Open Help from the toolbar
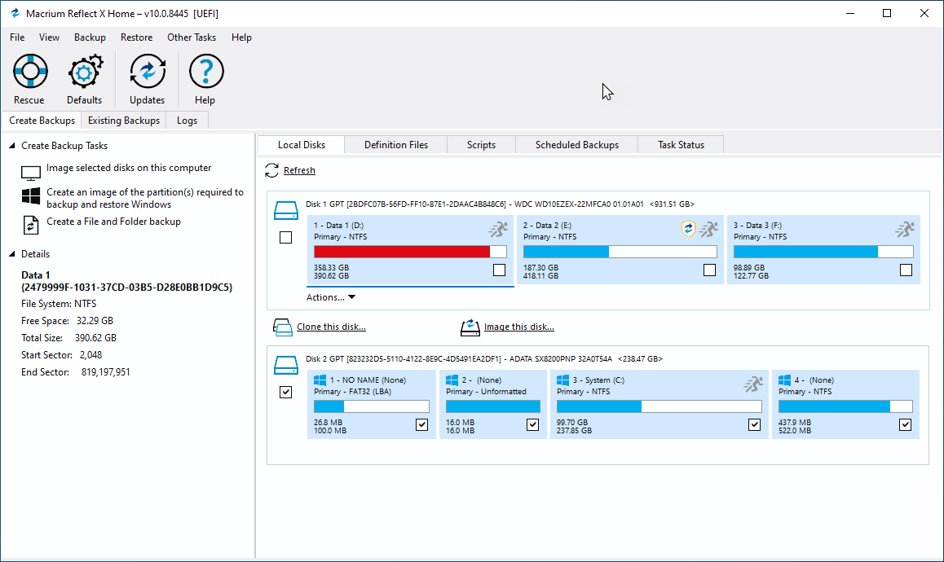This screenshot has height=562, width=944. (205, 79)
